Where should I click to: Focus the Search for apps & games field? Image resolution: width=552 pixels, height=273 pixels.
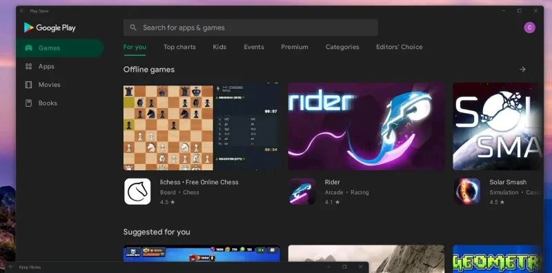click(x=250, y=28)
